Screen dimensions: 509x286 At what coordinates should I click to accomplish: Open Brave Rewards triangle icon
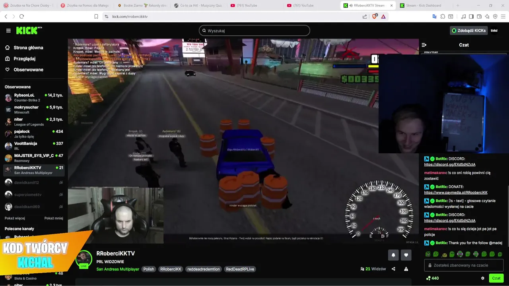383,16
